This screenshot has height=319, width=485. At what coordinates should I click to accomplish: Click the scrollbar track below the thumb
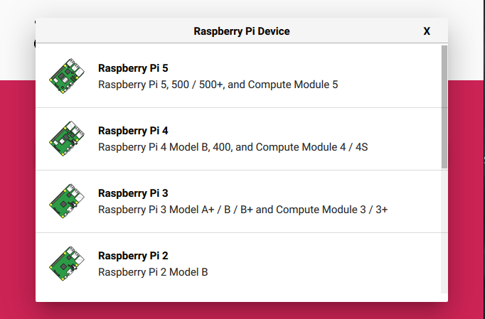click(444, 231)
